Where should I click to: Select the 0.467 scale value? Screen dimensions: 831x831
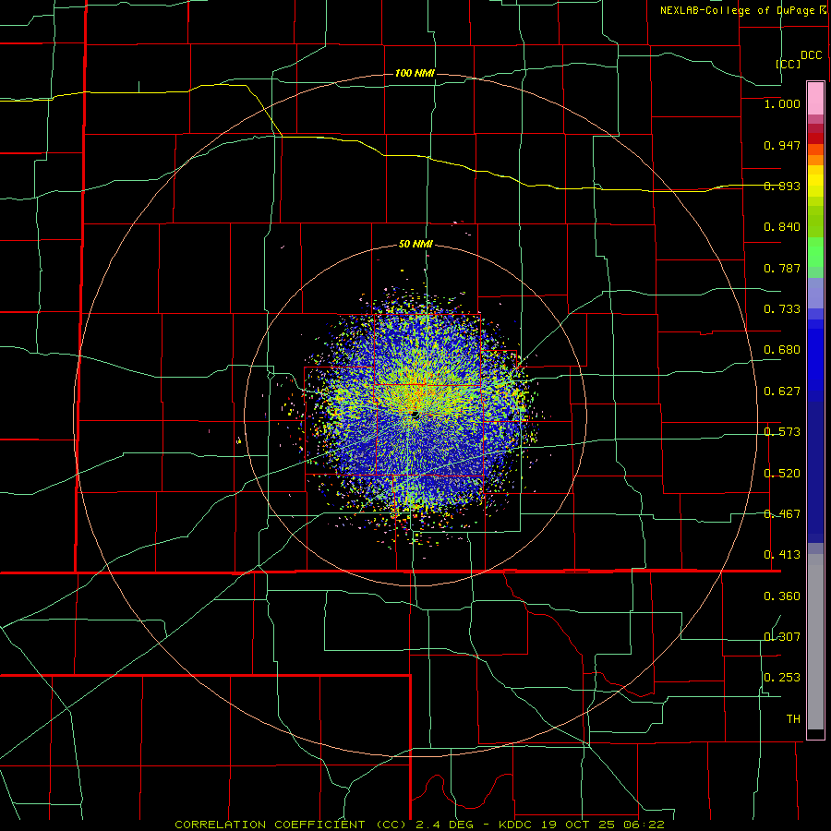pos(782,514)
